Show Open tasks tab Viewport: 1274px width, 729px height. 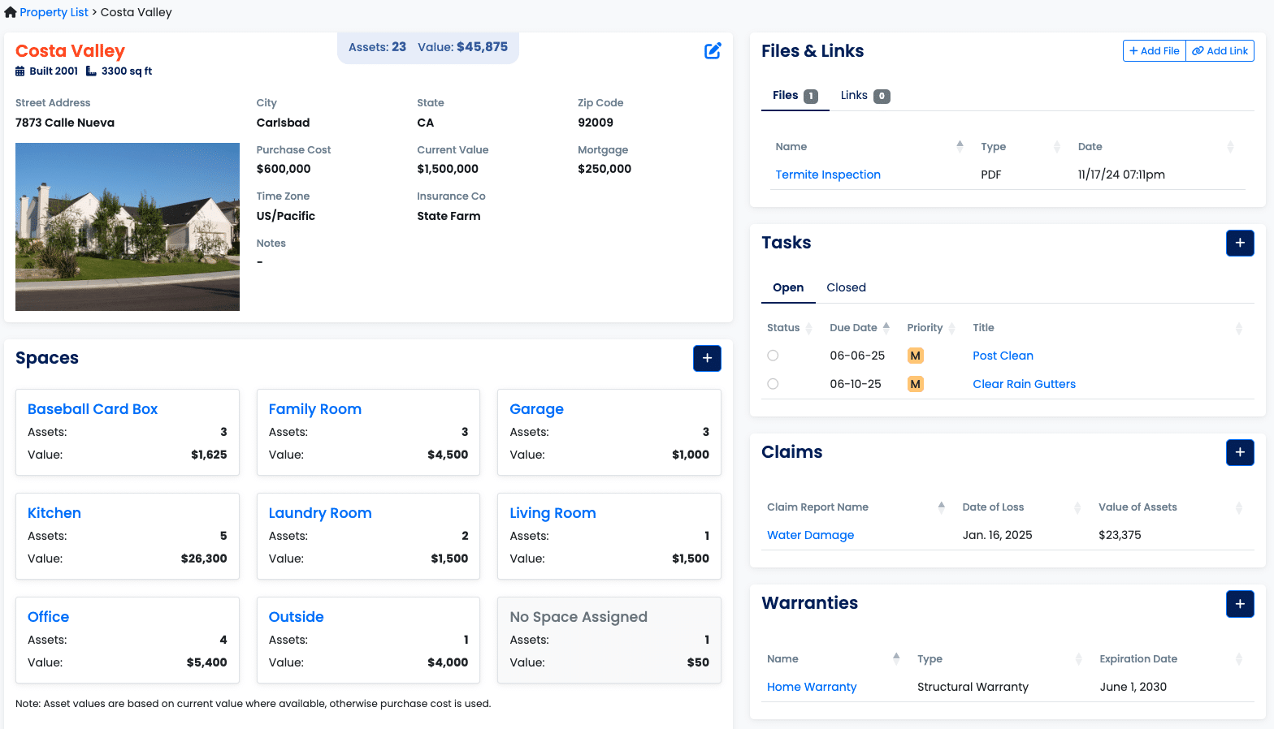tap(788, 288)
